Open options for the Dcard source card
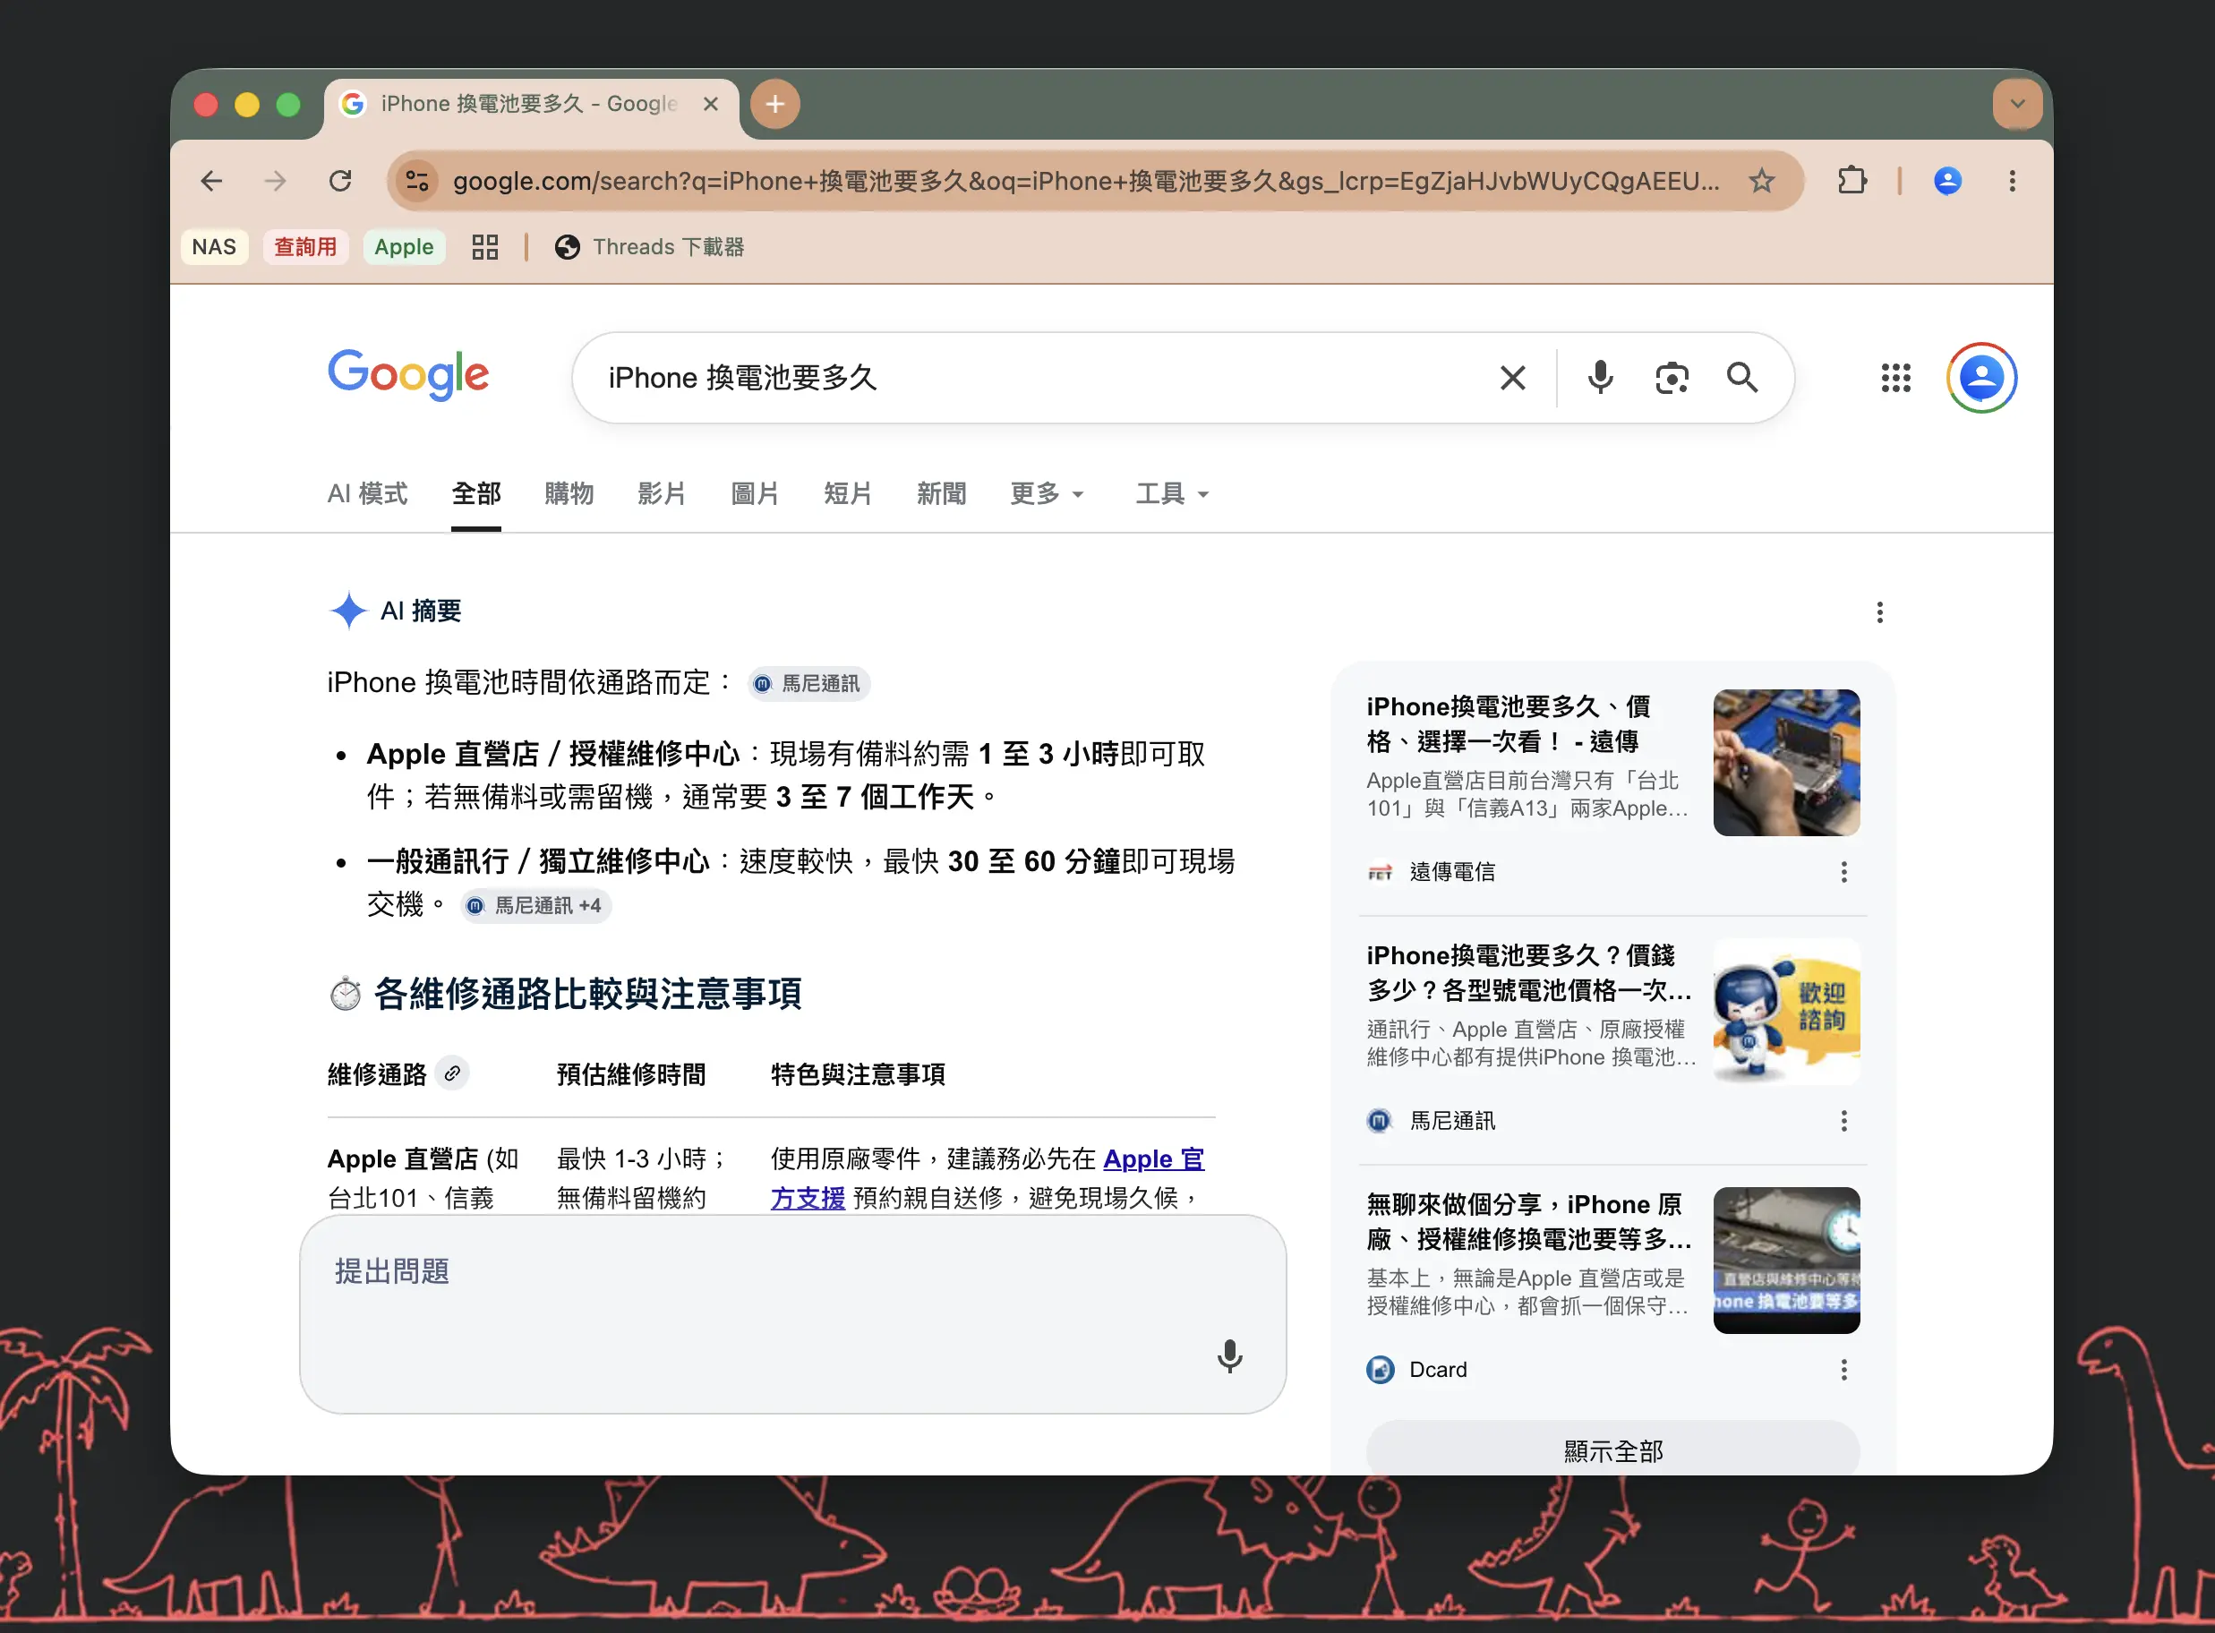Viewport: 2215px width, 1633px height. (x=1843, y=1370)
